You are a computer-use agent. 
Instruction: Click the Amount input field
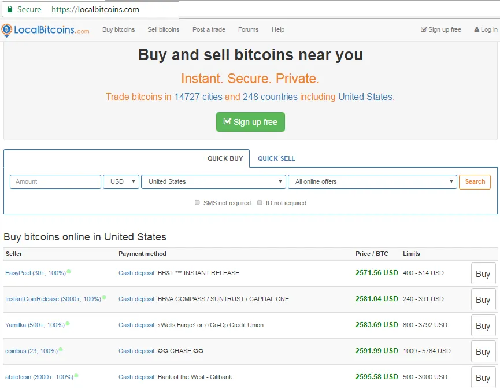pos(55,181)
